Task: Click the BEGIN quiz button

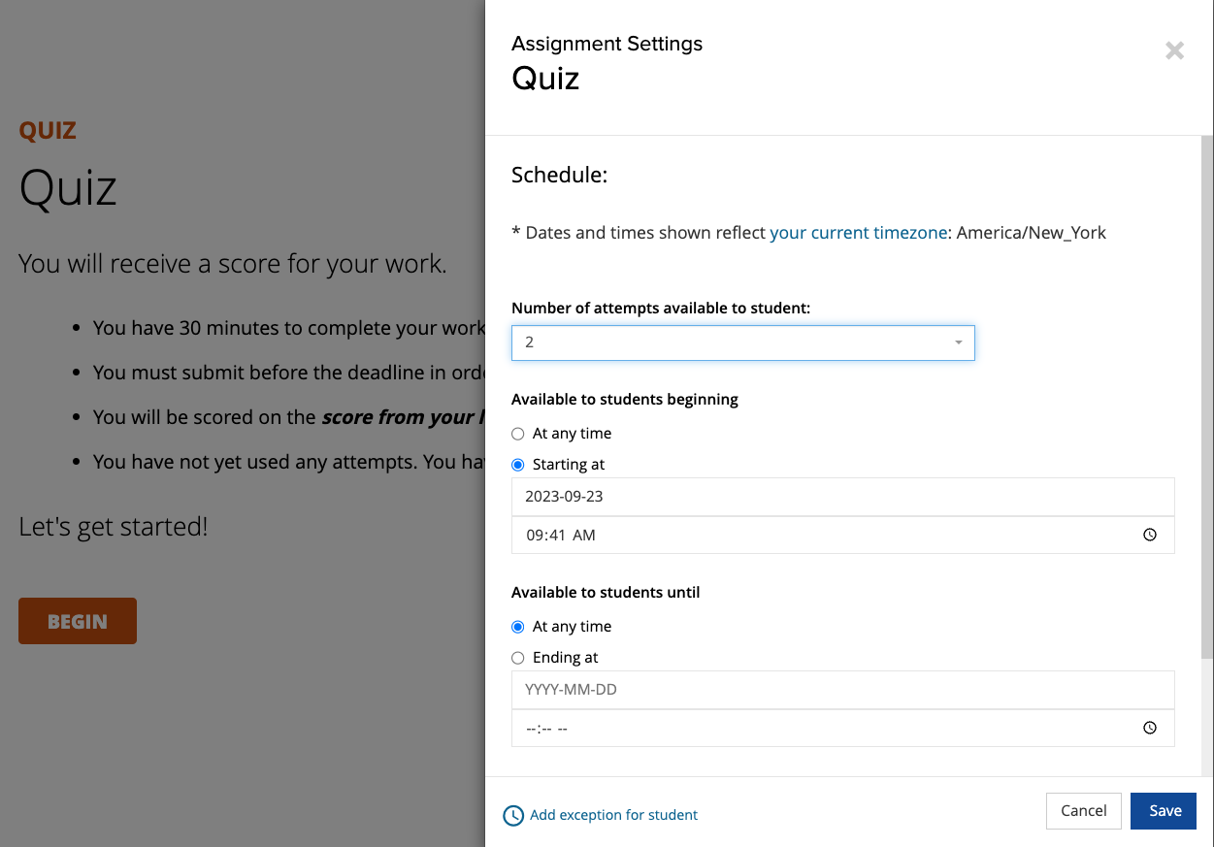Action: pos(78,622)
